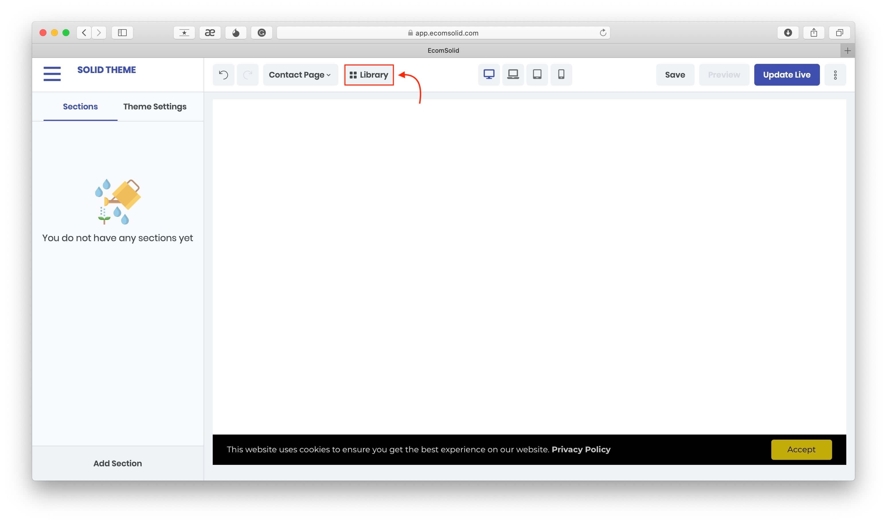Screen dimensions: 887x523
Task: Click the undo arrow button
Action: click(x=224, y=75)
